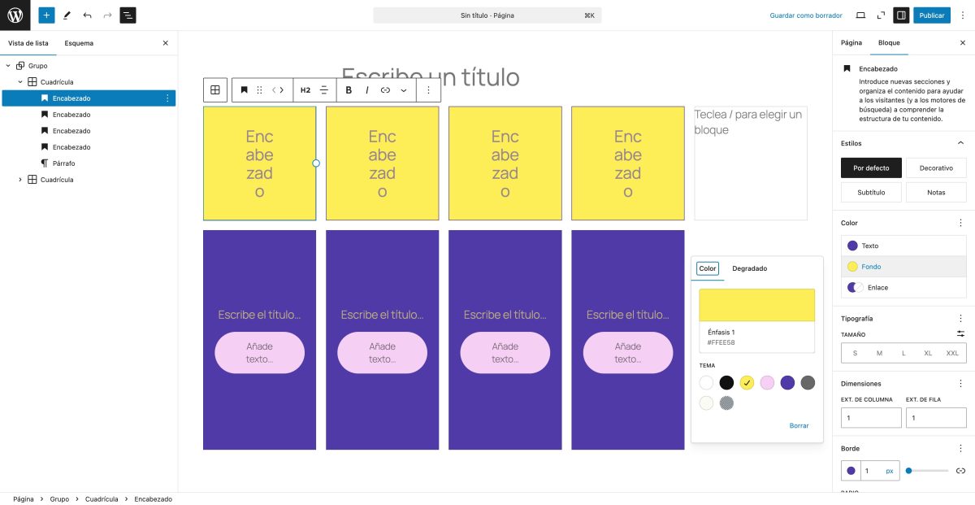Screen dimensions: 975x505
Task: Open options for the selected Encabezado row
Action: coord(167,98)
